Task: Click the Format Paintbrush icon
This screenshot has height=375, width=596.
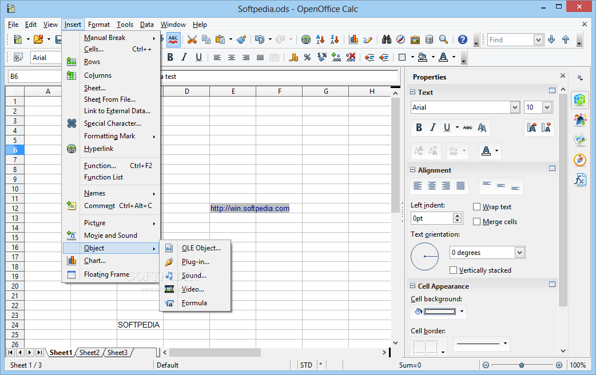Action: pos(241,39)
